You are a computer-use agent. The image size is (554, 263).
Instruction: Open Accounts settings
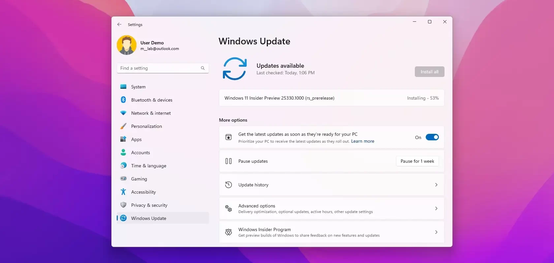pyautogui.click(x=163, y=153)
